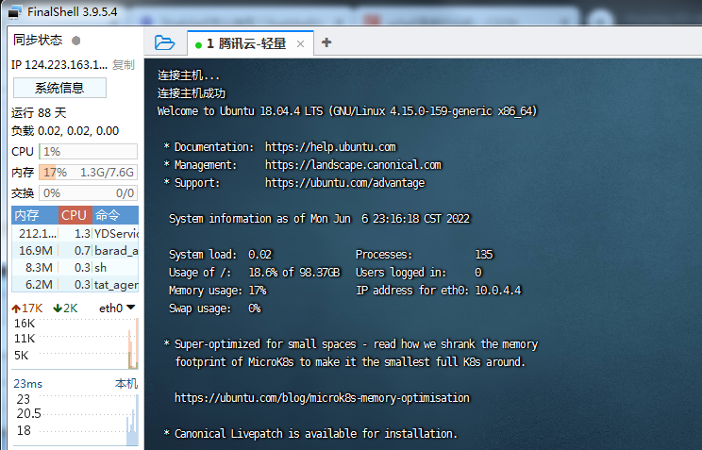The image size is (702, 450).
Task: Click the Canonical Livepatch terminal line
Action: point(311,433)
